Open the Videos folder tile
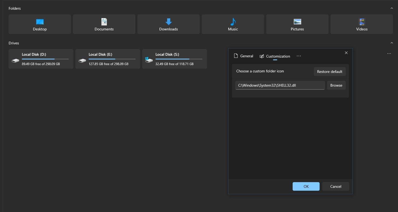The height and width of the screenshot is (212, 398). 362,24
